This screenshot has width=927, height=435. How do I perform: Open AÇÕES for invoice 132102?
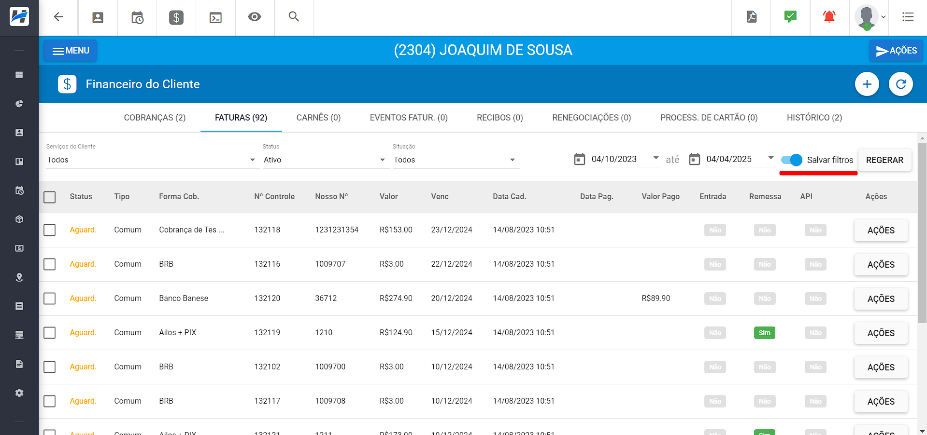[x=881, y=367]
